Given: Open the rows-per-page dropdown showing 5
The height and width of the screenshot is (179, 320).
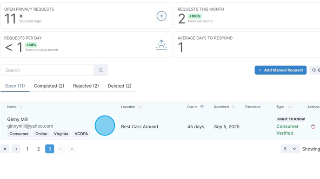Looking at the screenshot, I should [290, 149].
